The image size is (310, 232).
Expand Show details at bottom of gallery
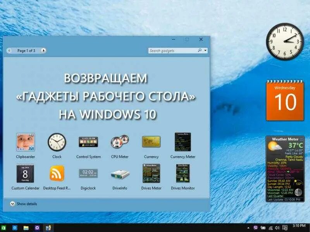(23, 204)
